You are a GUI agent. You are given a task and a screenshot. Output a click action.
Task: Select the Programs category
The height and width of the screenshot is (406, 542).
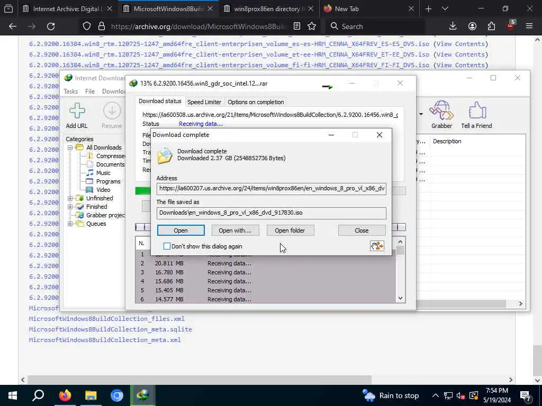[103, 181]
